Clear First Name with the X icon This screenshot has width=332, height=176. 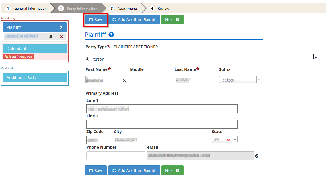[124, 80]
